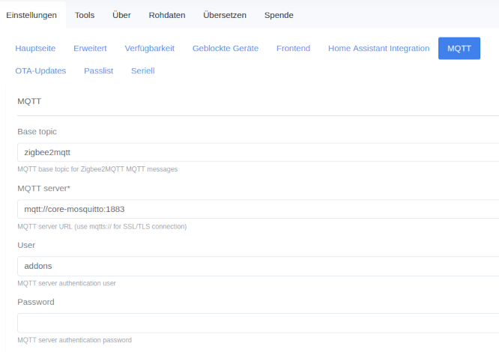Click the 'User' field label
This screenshot has width=499, height=352.
coord(26,245)
